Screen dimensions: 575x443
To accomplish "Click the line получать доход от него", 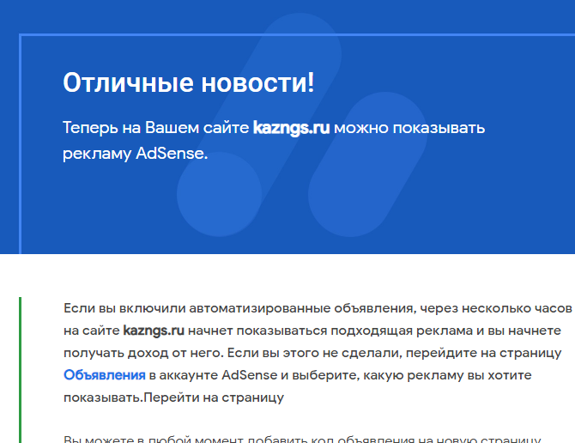I will click(143, 353).
